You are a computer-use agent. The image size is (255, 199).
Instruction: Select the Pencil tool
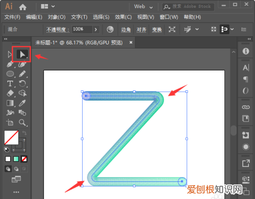coord(22,74)
